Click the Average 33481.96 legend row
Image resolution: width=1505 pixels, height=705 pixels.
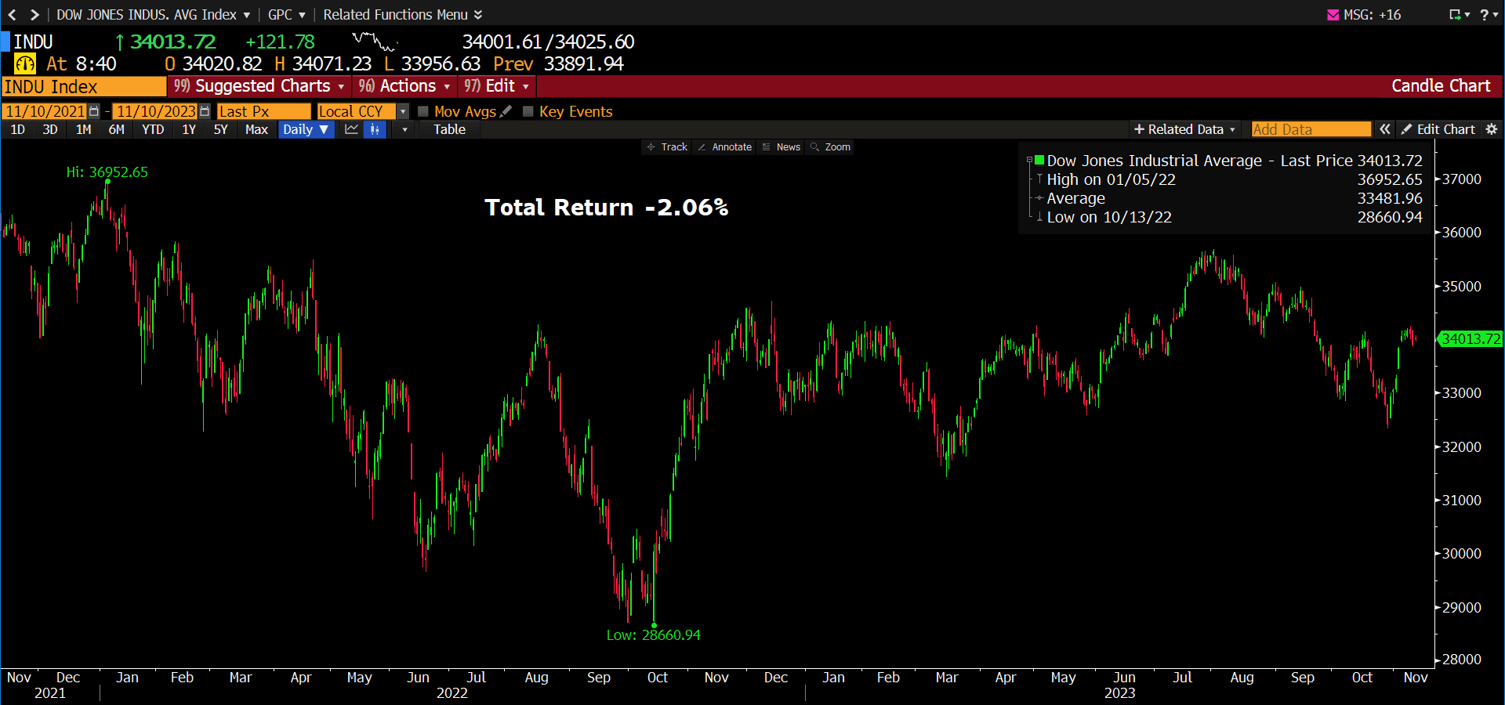tap(1228, 198)
